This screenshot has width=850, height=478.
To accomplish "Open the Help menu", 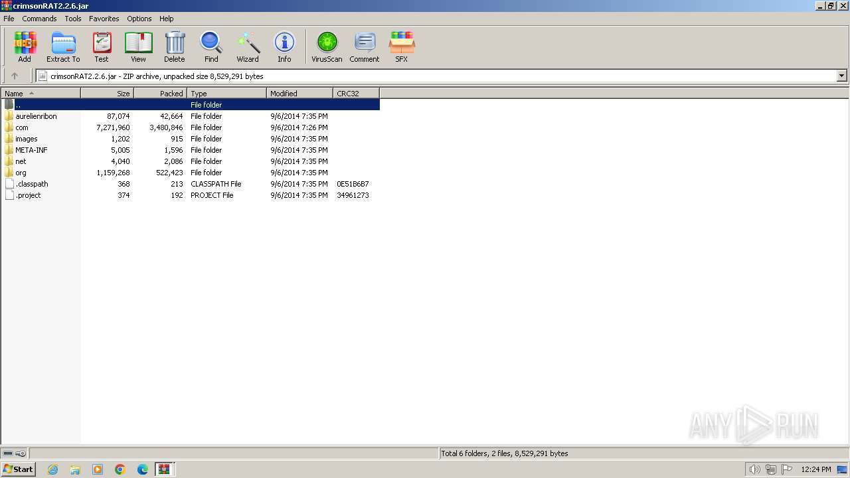I will coord(167,19).
